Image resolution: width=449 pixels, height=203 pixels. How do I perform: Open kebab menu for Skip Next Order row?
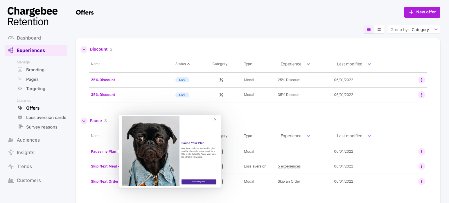421,181
